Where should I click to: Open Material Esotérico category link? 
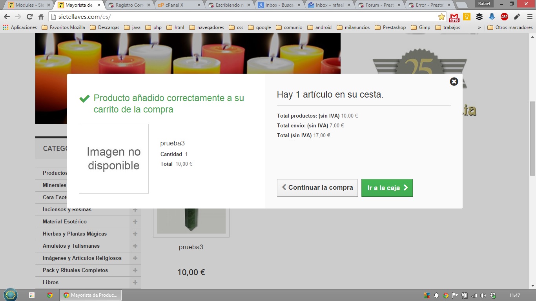pos(65,221)
